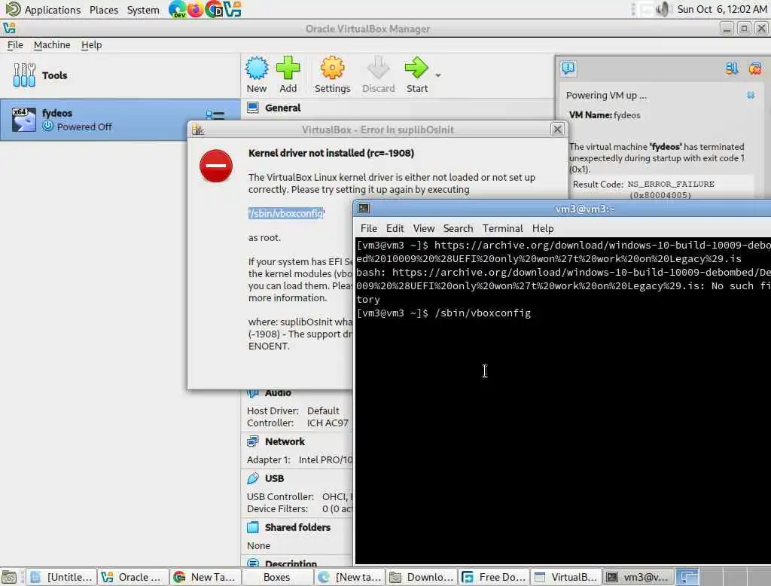Click the notification panel ordering icon

732,69
